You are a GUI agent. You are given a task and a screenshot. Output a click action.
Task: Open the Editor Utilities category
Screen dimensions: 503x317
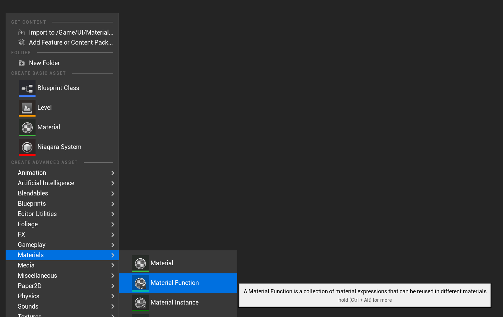[62, 214]
